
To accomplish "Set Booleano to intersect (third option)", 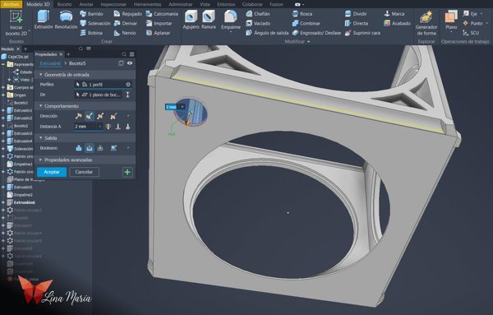I will [100, 148].
